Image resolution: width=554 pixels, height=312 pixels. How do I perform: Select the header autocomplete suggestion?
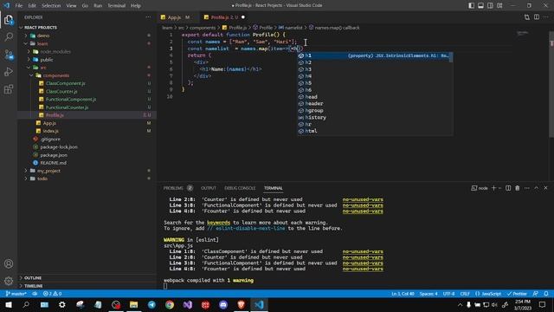pyautogui.click(x=375, y=104)
